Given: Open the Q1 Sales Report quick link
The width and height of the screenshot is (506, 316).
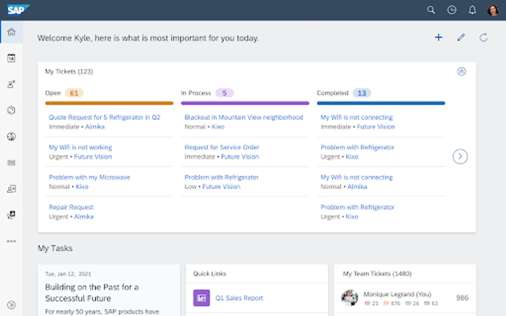Looking at the screenshot, I should (239, 298).
